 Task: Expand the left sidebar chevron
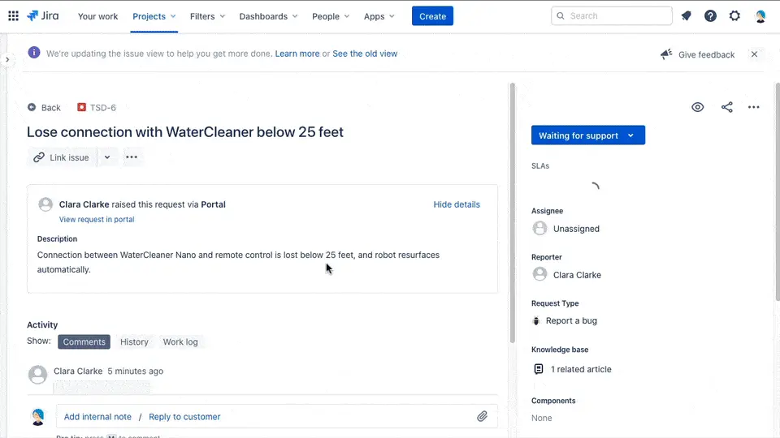(x=6, y=59)
